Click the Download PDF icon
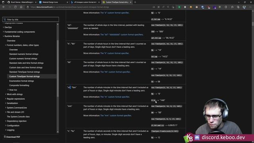The width and height of the screenshot is (254, 143). click(5, 137)
